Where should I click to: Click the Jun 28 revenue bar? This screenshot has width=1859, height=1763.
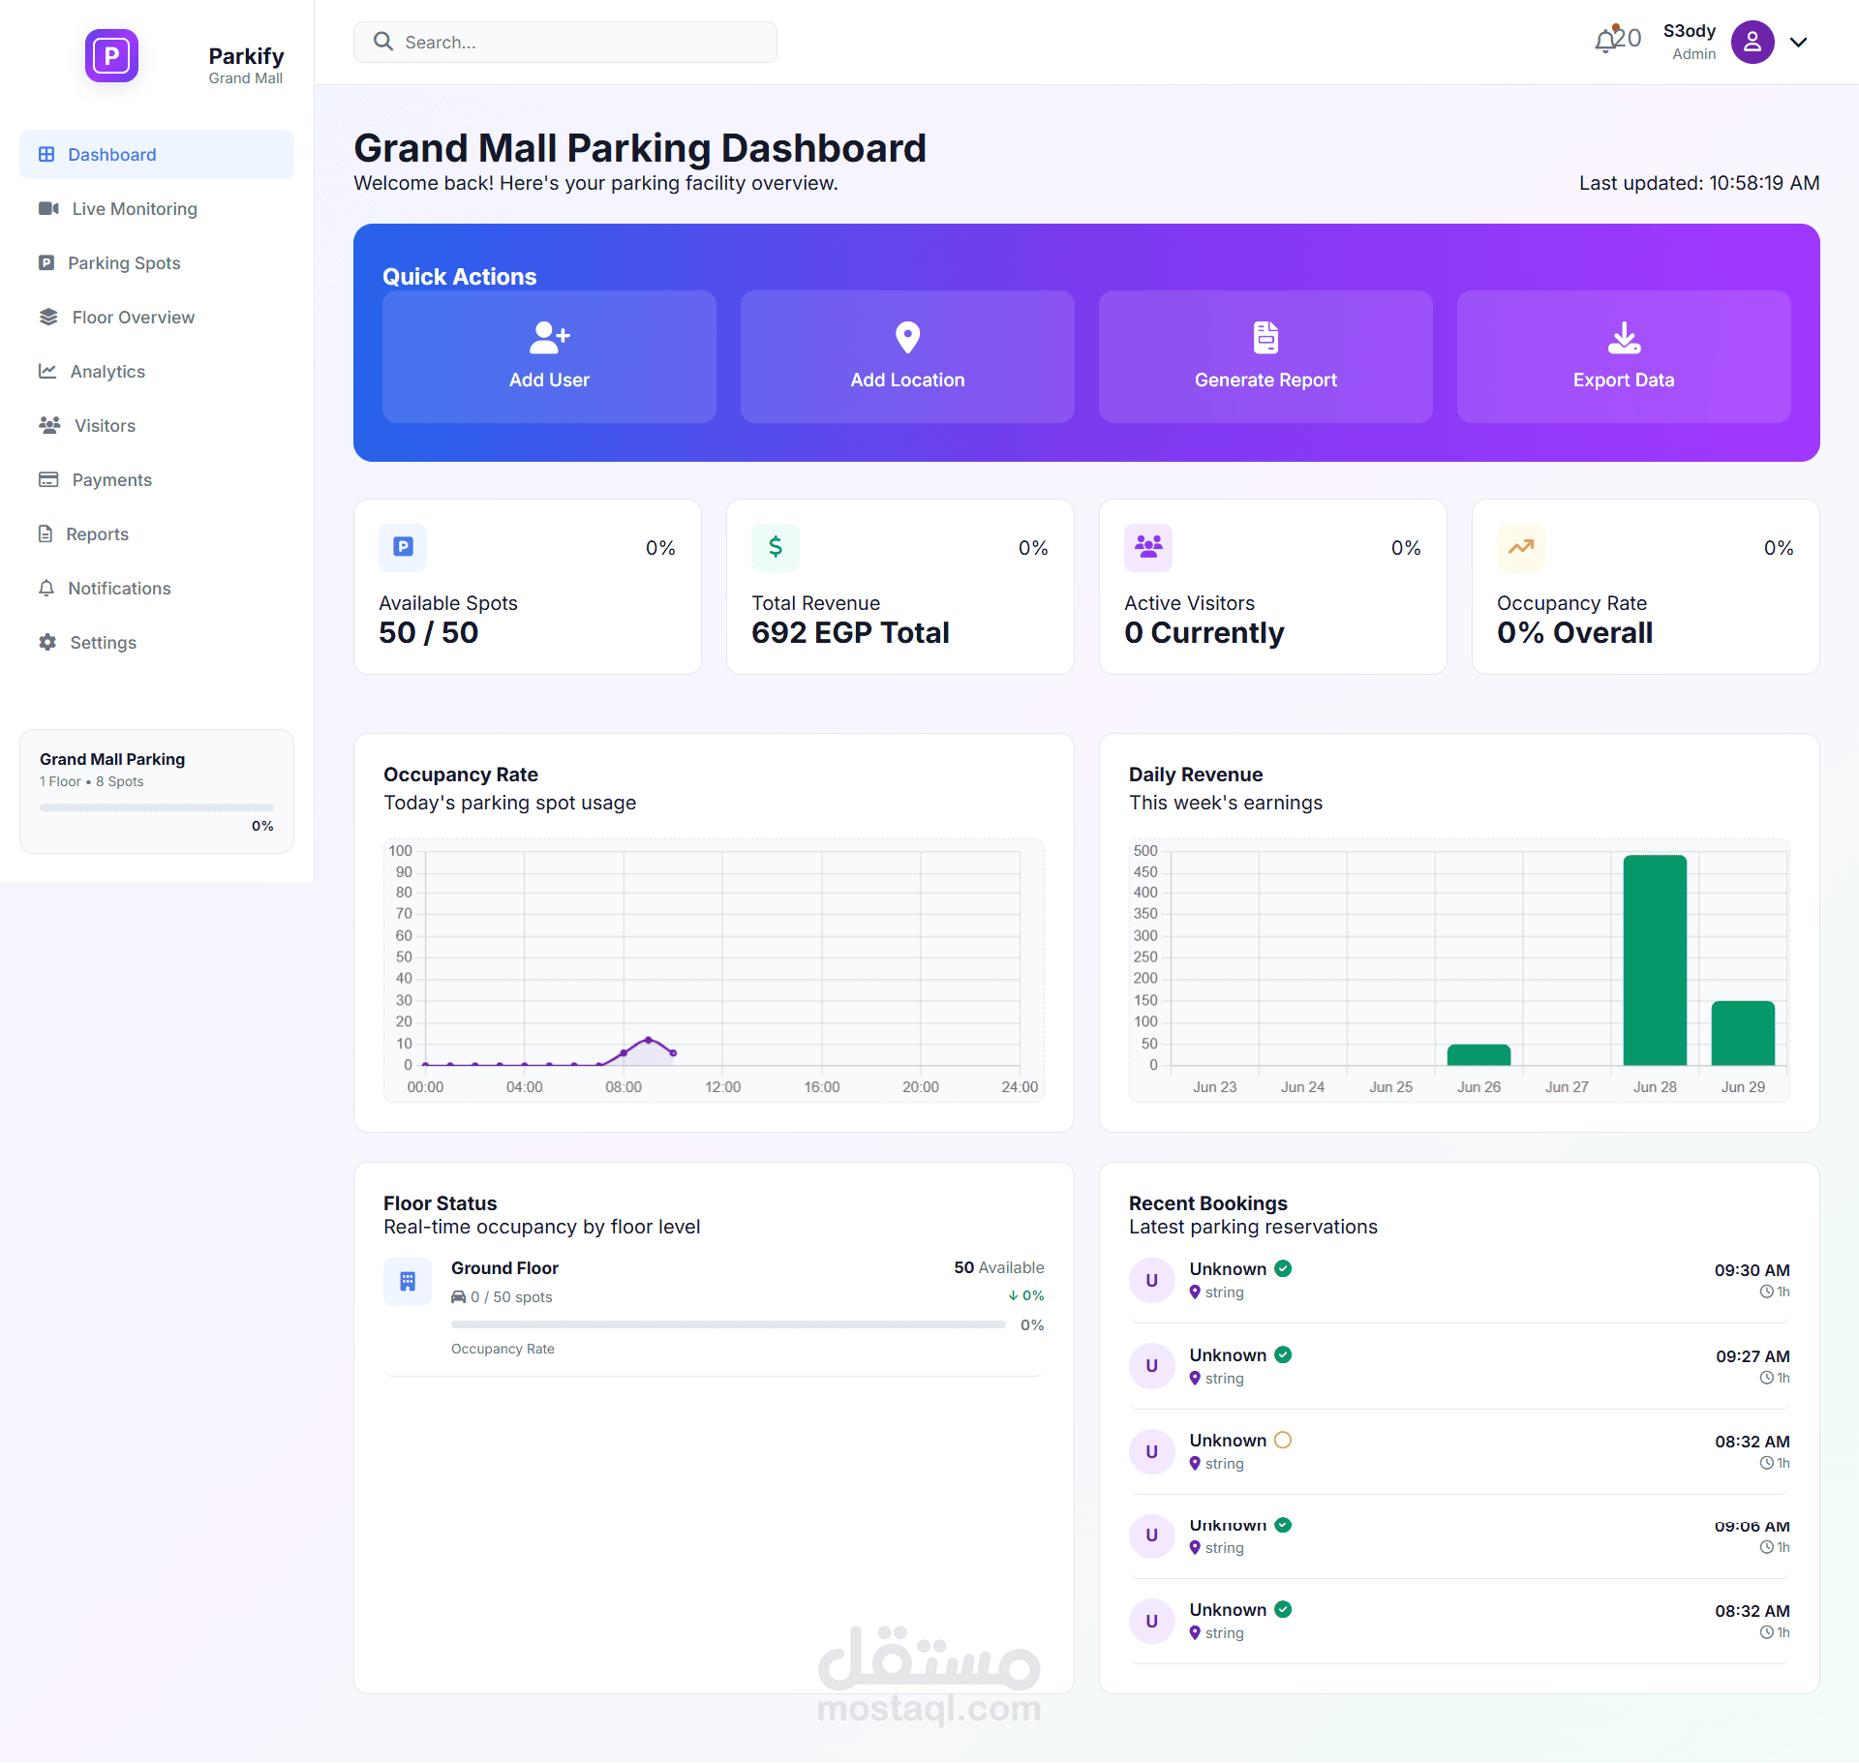(1655, 959)
